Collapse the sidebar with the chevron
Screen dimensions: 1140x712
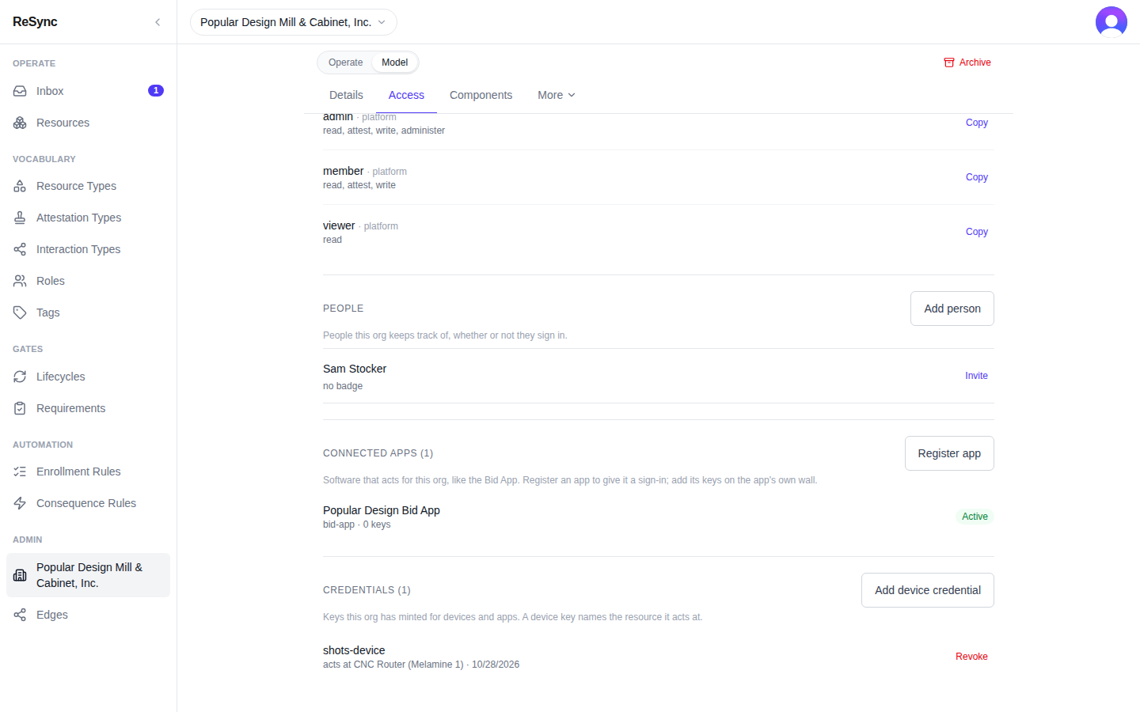158,22
